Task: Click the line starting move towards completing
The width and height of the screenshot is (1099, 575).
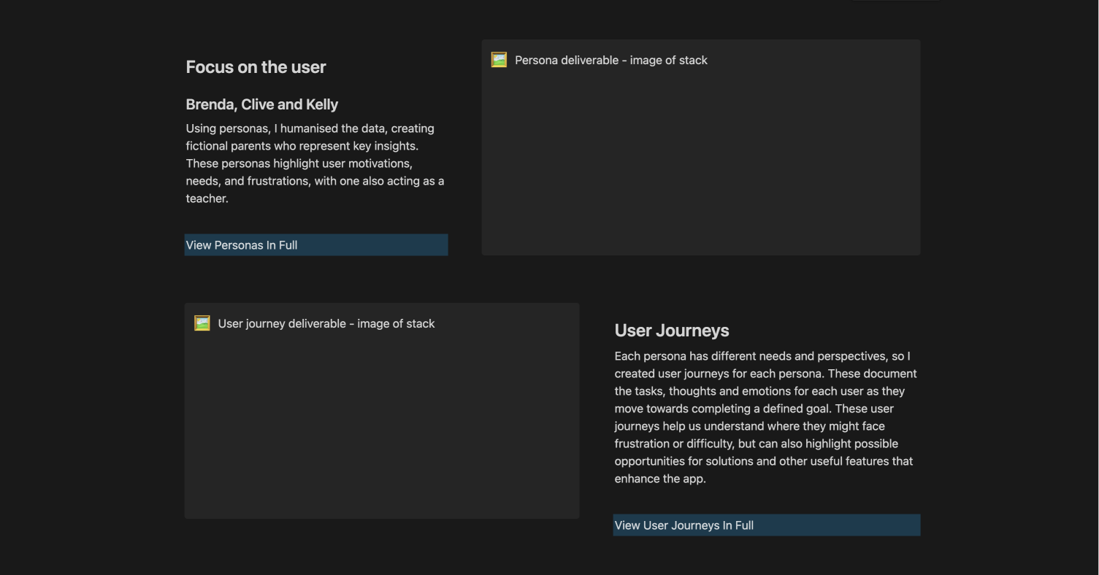Action: point(754,409)
